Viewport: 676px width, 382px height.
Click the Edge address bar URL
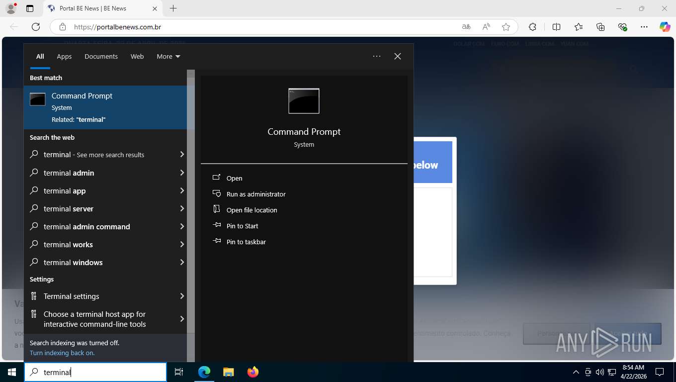[x=117, y=27]
